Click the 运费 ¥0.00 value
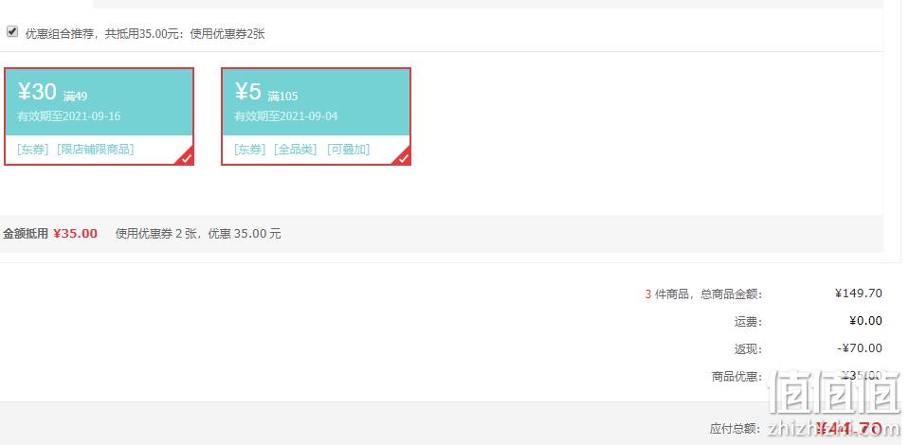Viewport: 909px width, 445px height. (x=865, y=321)
